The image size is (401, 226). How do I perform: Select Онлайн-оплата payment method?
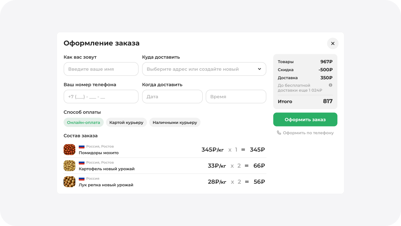coord(83,122)
